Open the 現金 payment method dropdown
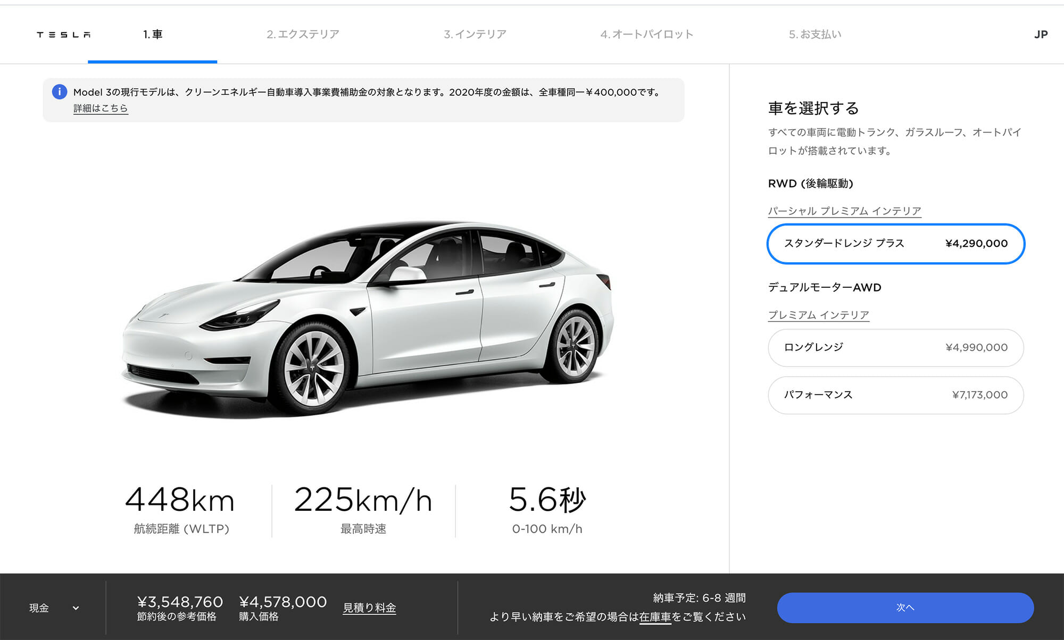Screen dimensions: 1064x640 [54, 608]
